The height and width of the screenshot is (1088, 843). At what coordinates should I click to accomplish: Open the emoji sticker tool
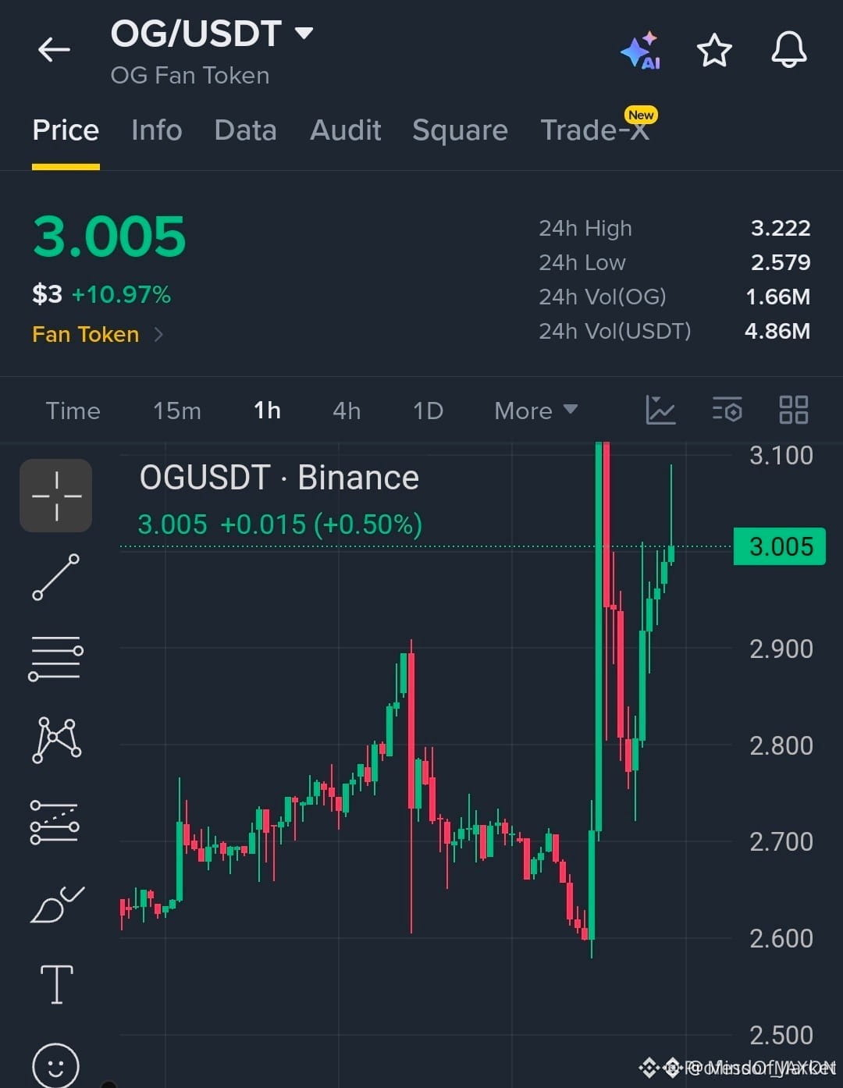tap(55, 1065)
